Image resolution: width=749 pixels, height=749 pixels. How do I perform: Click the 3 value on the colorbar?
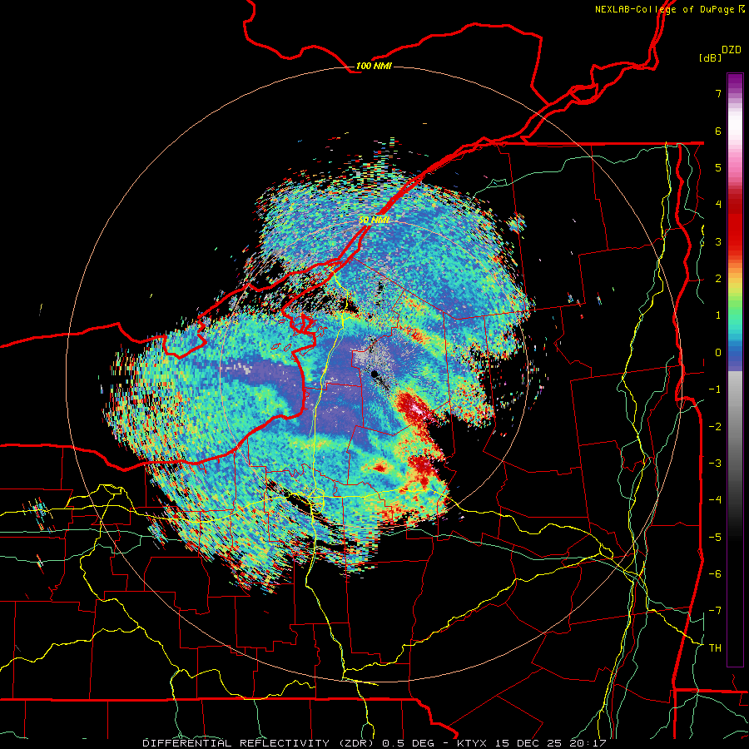tap(718, 241)
